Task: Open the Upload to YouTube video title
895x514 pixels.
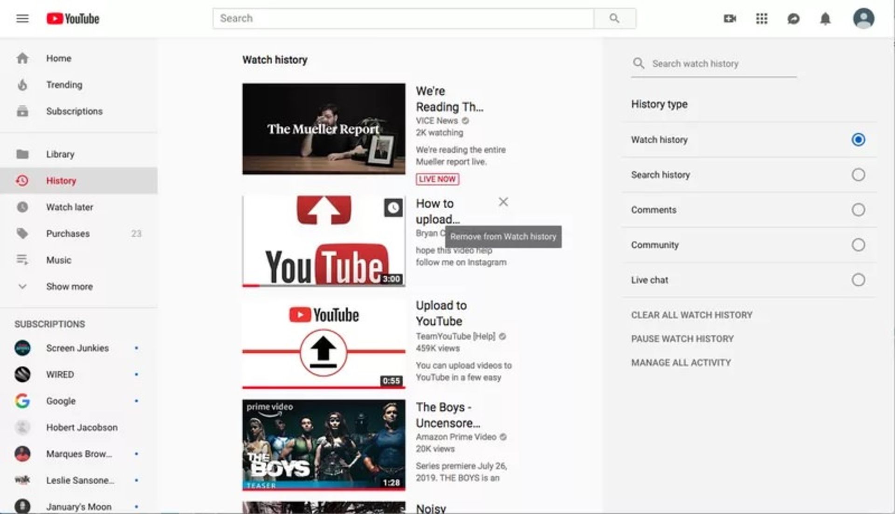Action: click(x=441, y=313)
